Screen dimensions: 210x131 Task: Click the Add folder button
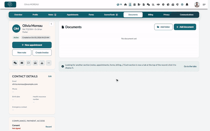163,27
